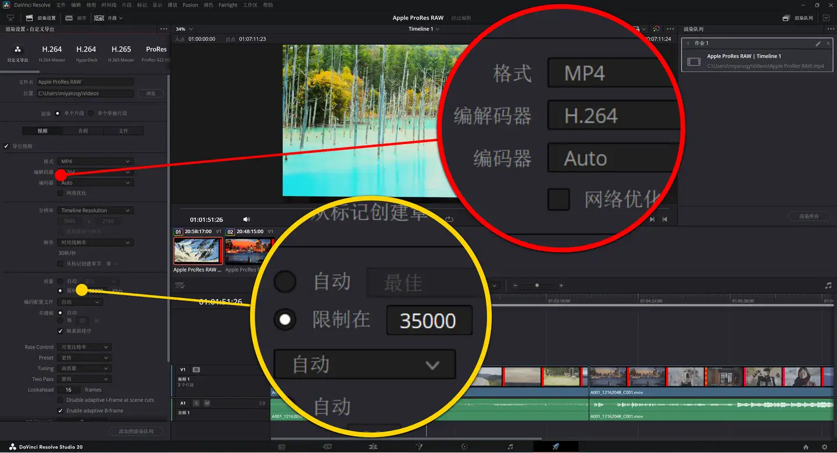837x453 pixels.
Task: Click 添加到渲染队列 button
Action: pyautogui.click(x=136, y=432)
